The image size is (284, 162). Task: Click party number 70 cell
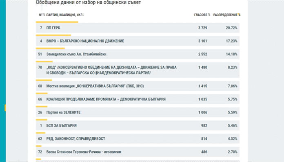click(x=40, y=68)
